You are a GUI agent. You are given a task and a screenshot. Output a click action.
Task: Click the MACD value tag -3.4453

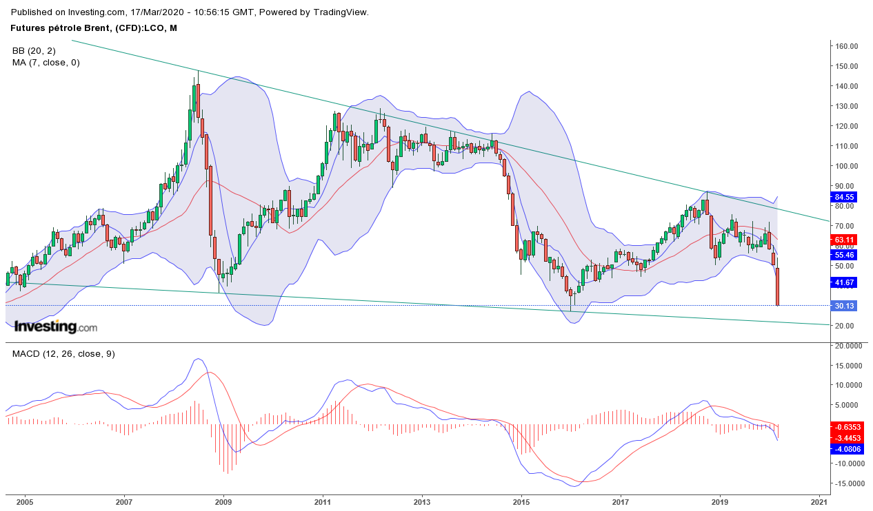coord(848,437)
